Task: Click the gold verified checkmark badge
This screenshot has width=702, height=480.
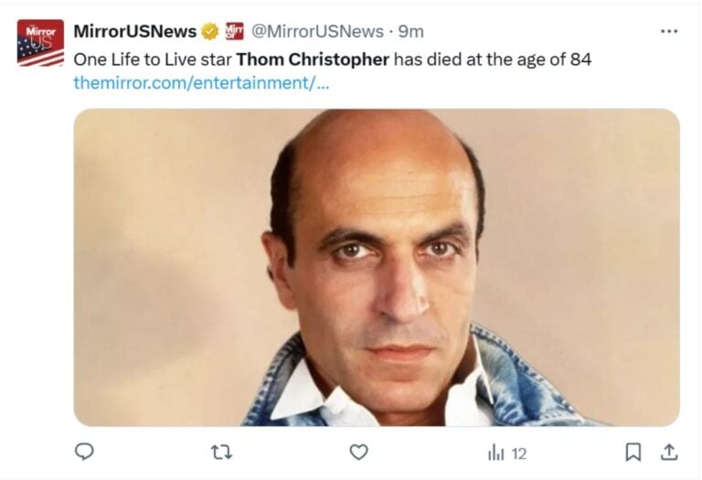Action: click(x=210, y=31)
